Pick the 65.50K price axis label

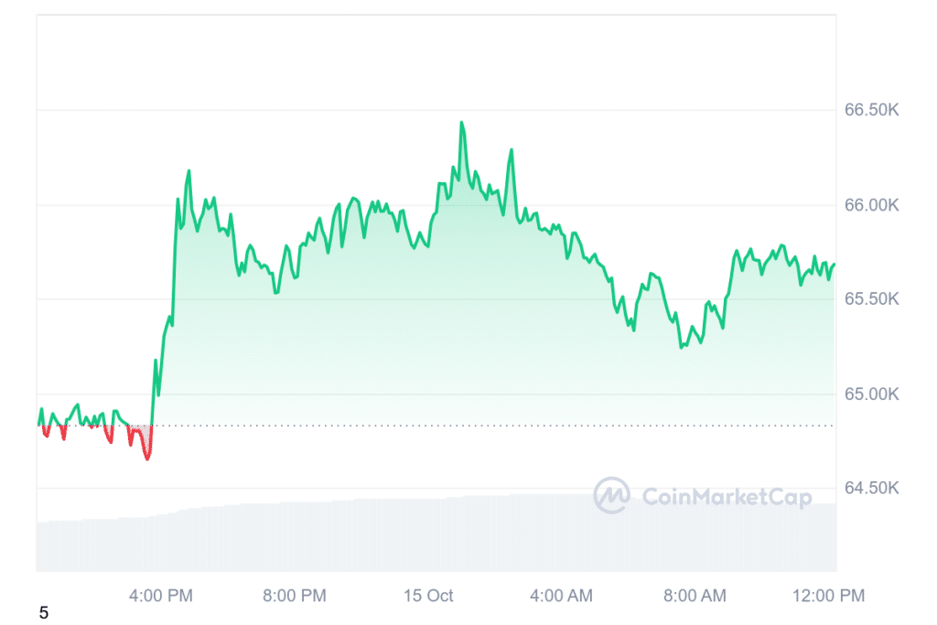871,299
